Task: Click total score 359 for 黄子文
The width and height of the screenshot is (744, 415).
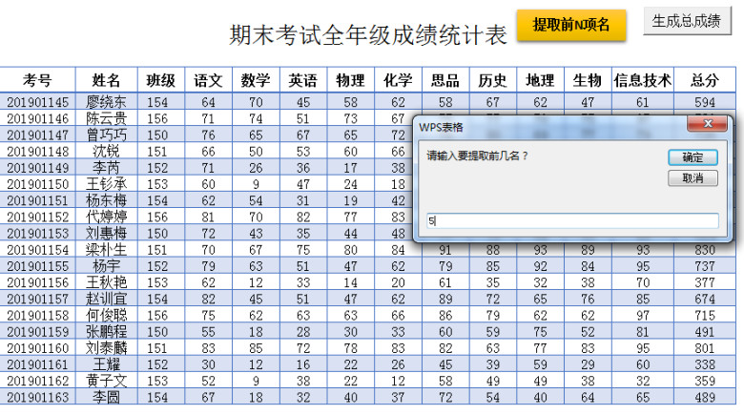Action: pos(705,381)
